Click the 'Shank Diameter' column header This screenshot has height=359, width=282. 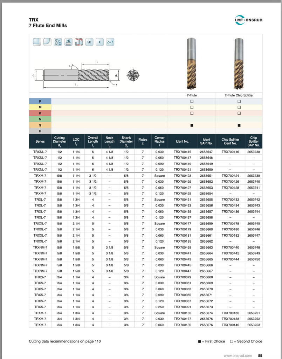(126, 142)
